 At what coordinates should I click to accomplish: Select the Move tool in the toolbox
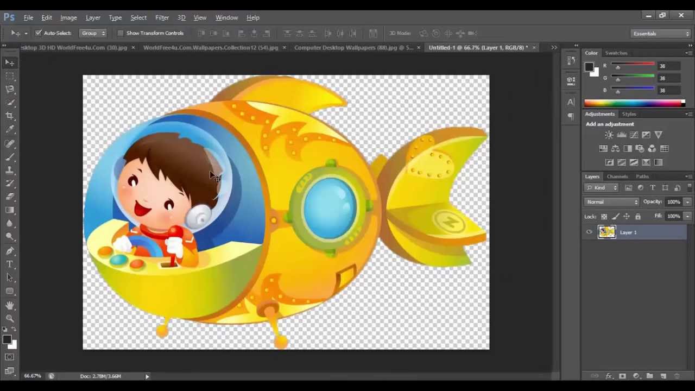pyautogui.click(x=10, y=63)
